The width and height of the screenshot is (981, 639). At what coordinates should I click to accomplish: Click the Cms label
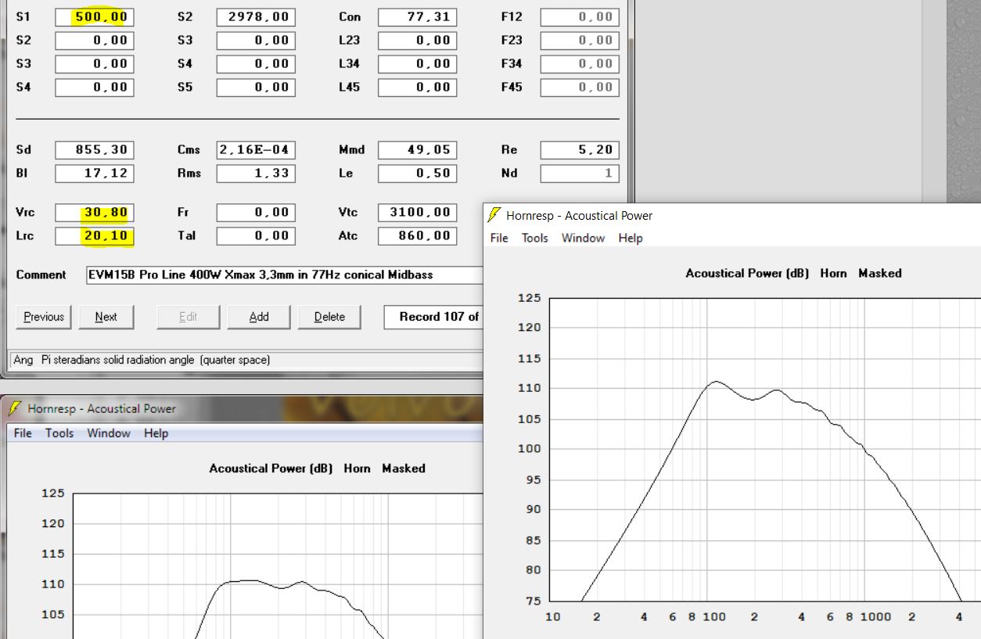189,150
